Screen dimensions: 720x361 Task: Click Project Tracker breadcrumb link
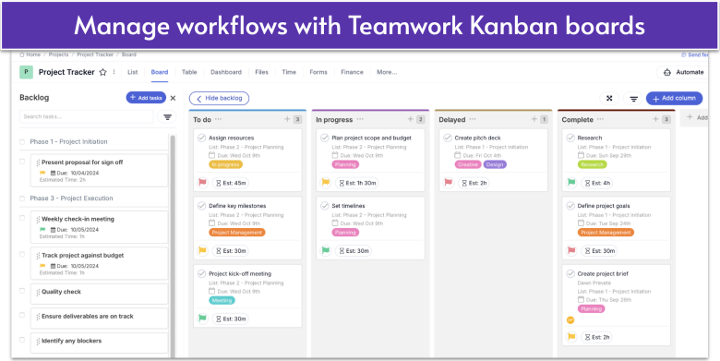click(95, 54)
